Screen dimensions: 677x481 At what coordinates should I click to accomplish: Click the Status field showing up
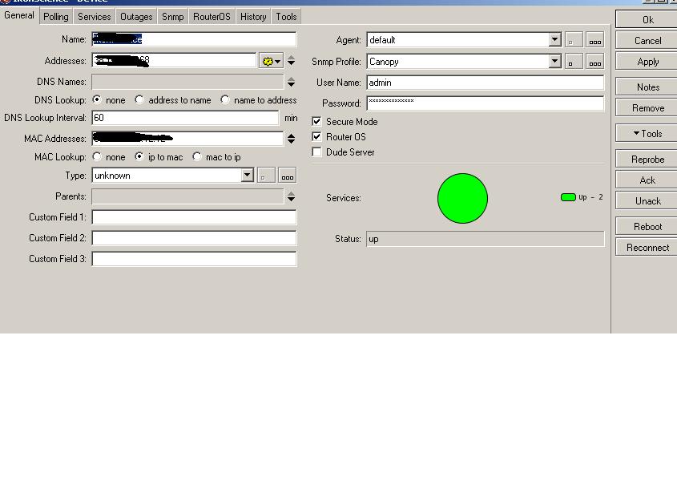coord(486,239)
